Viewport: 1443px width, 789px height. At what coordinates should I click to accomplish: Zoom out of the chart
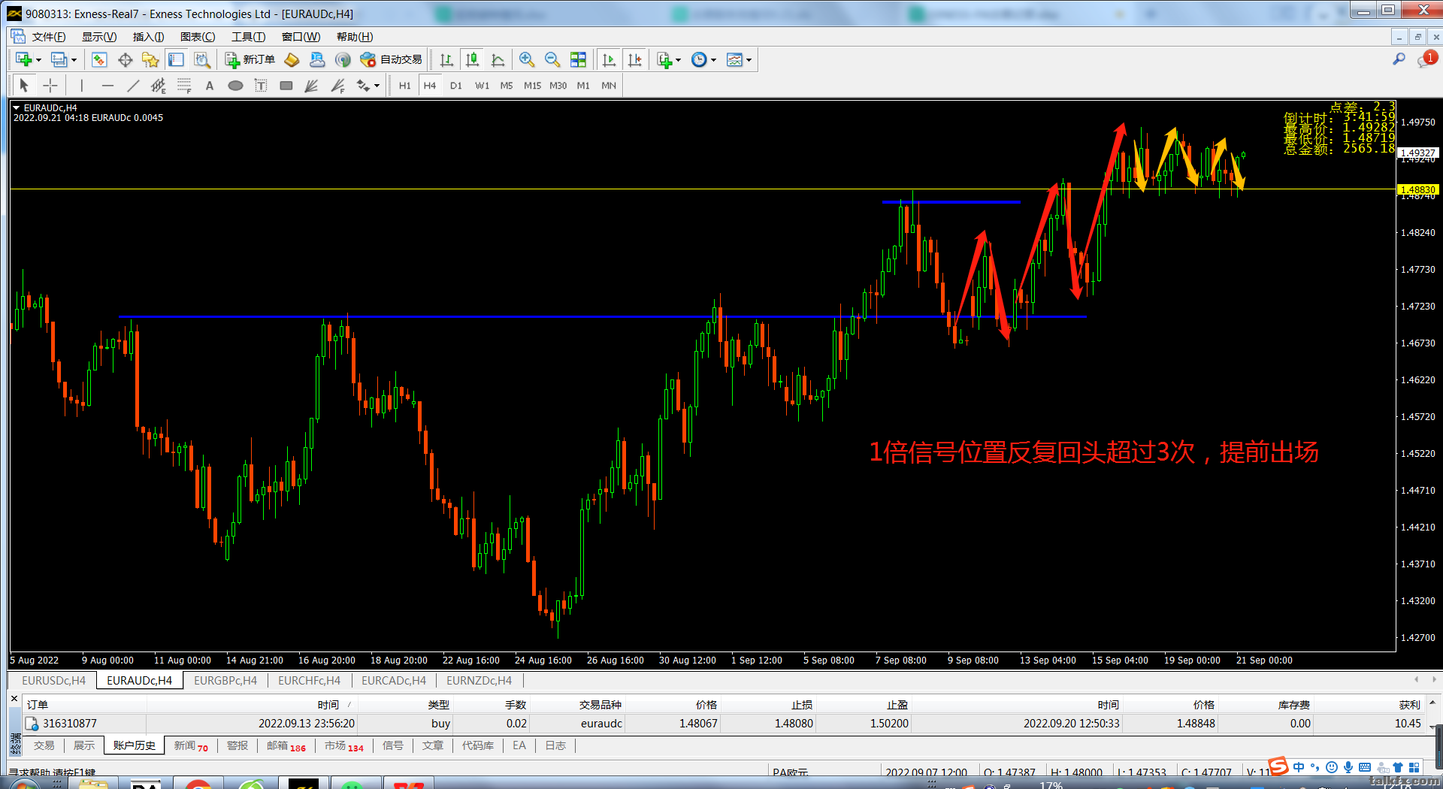[x=552, y=59]
